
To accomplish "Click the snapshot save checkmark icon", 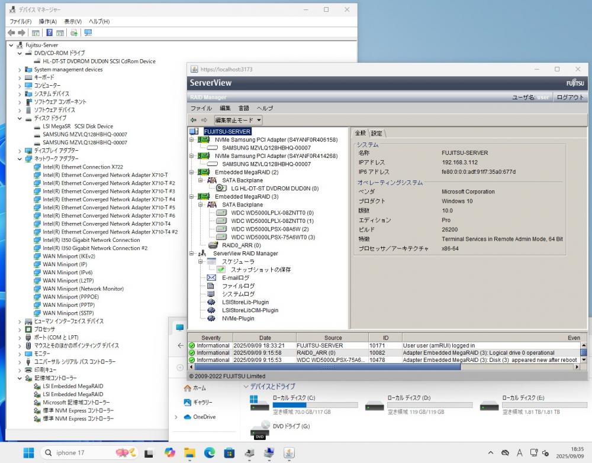I will [221, 270].
